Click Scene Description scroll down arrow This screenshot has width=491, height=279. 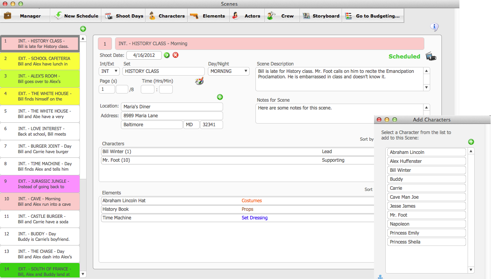pos(427,88)
